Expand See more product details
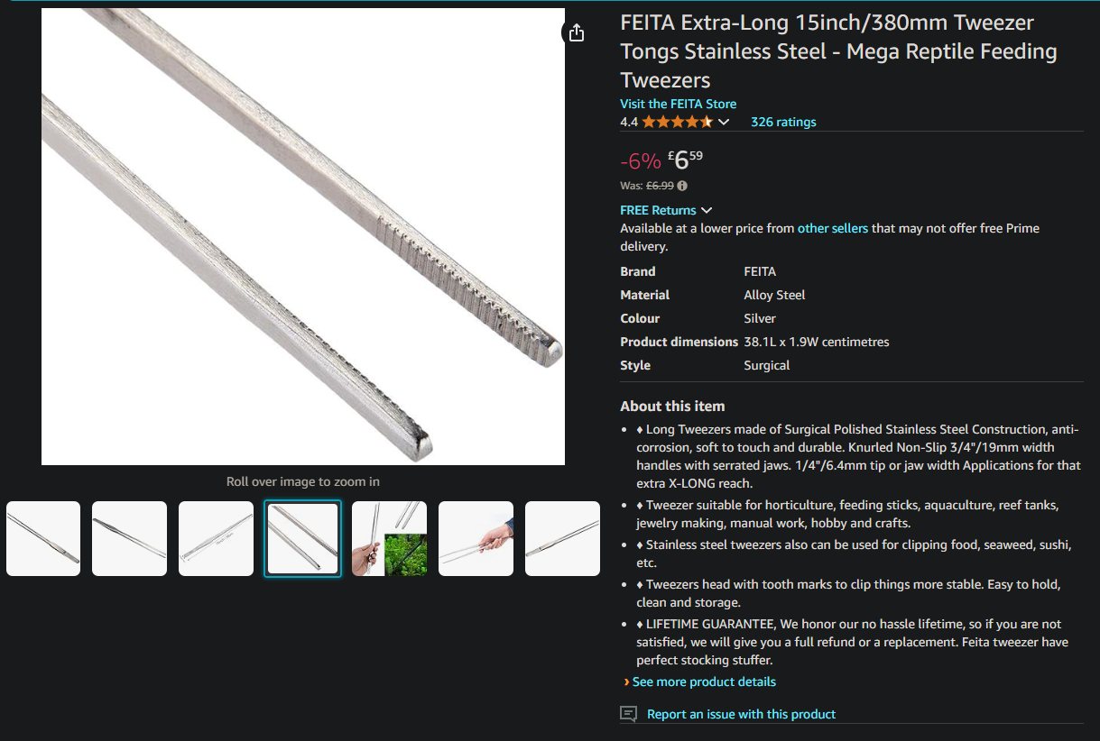 [703, 682]
